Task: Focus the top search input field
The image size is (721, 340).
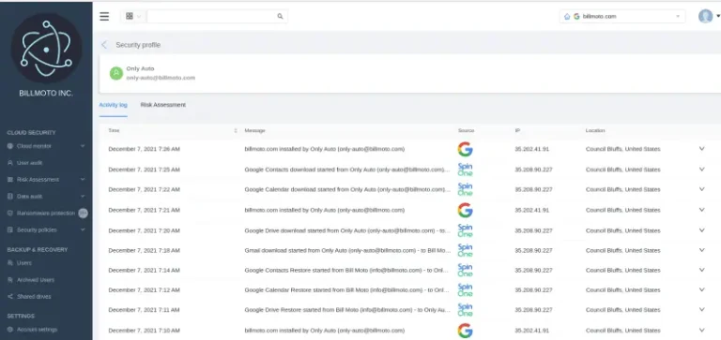Action: 211,17
